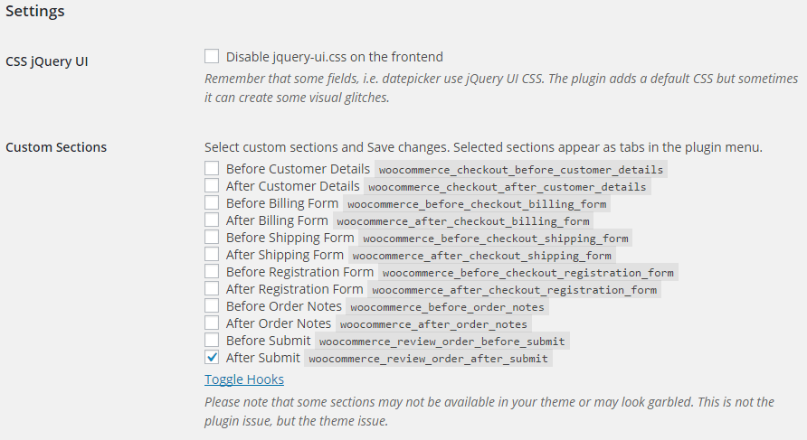Check the Before Shipping Form checkbox
The image size is (807, 440).
tap(212, 238)
